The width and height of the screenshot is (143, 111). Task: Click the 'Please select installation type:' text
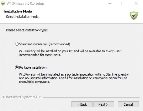click(x=27, y=30)
